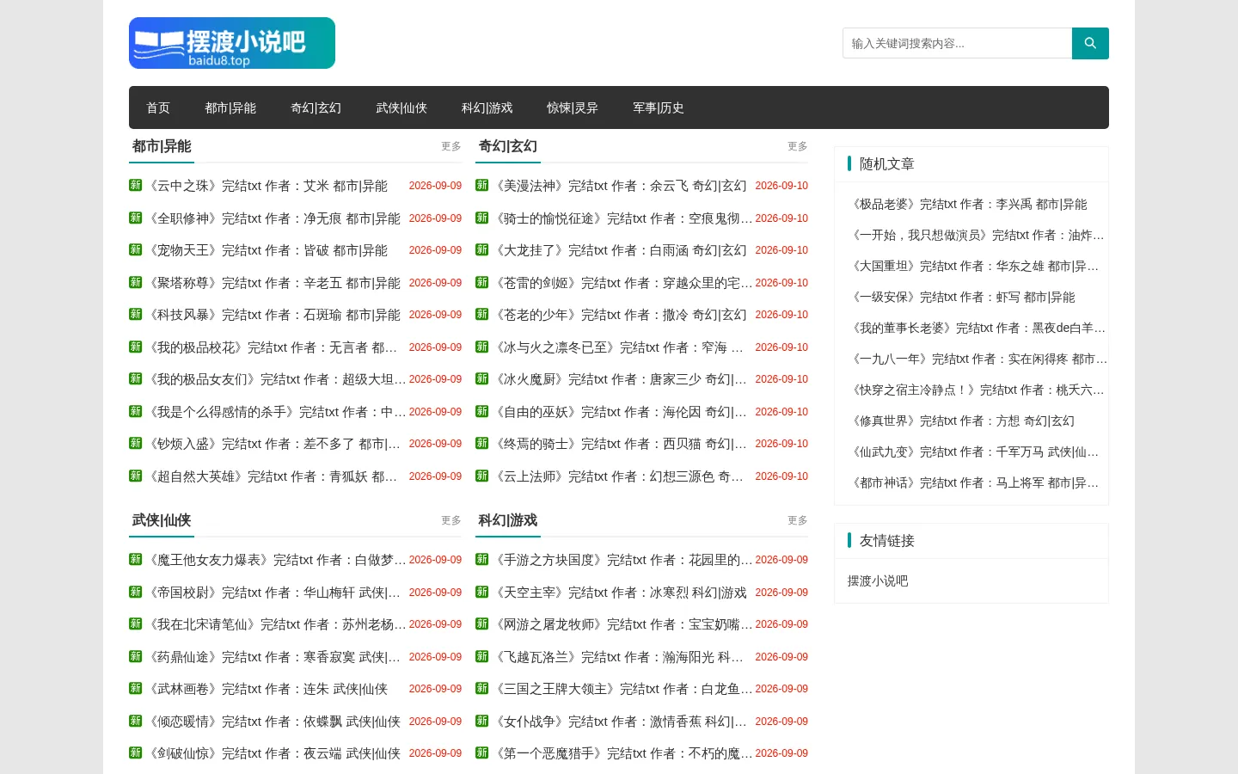Open the 《苍老的少年》 novel link

[621, 315]
